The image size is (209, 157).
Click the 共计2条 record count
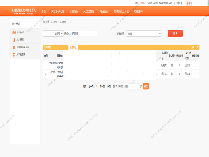[x=195, y=47]
